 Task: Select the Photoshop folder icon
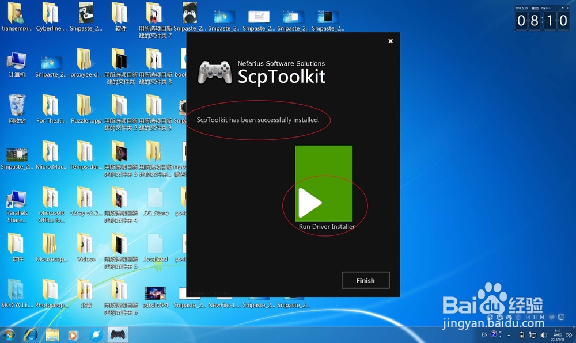click(x=51, y=294)
